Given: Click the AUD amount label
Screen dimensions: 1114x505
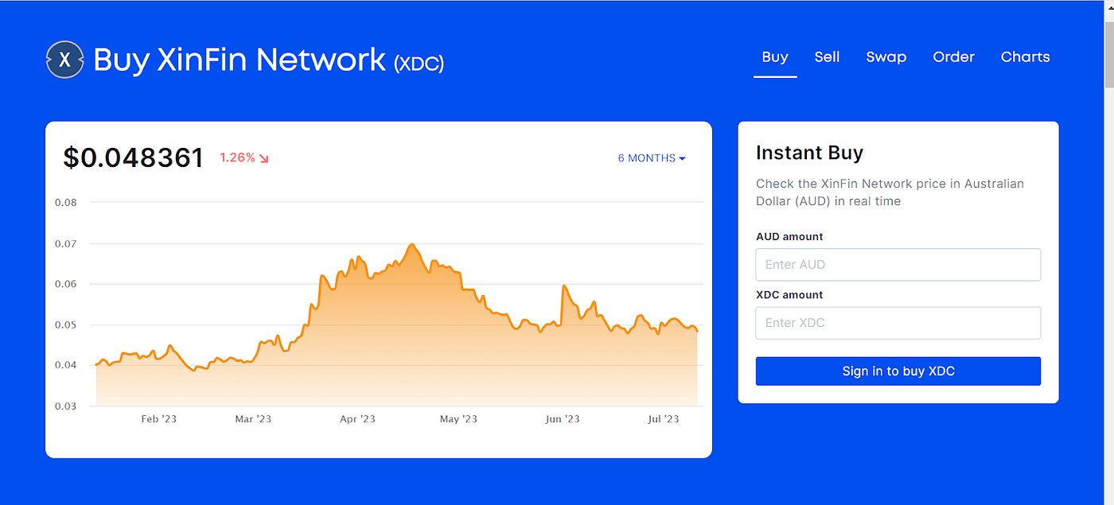Looking at the screenshot, I should click(789, 236).
